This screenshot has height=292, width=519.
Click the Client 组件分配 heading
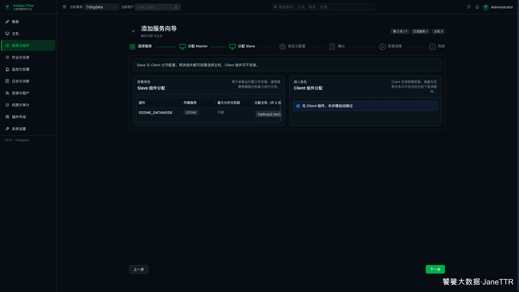[308, 88]
